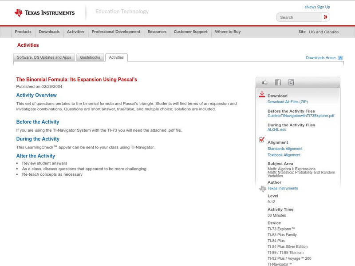
Task: Click the 'Math: Algebra I: Expressions' subject text
Action: tap(292, 169)
